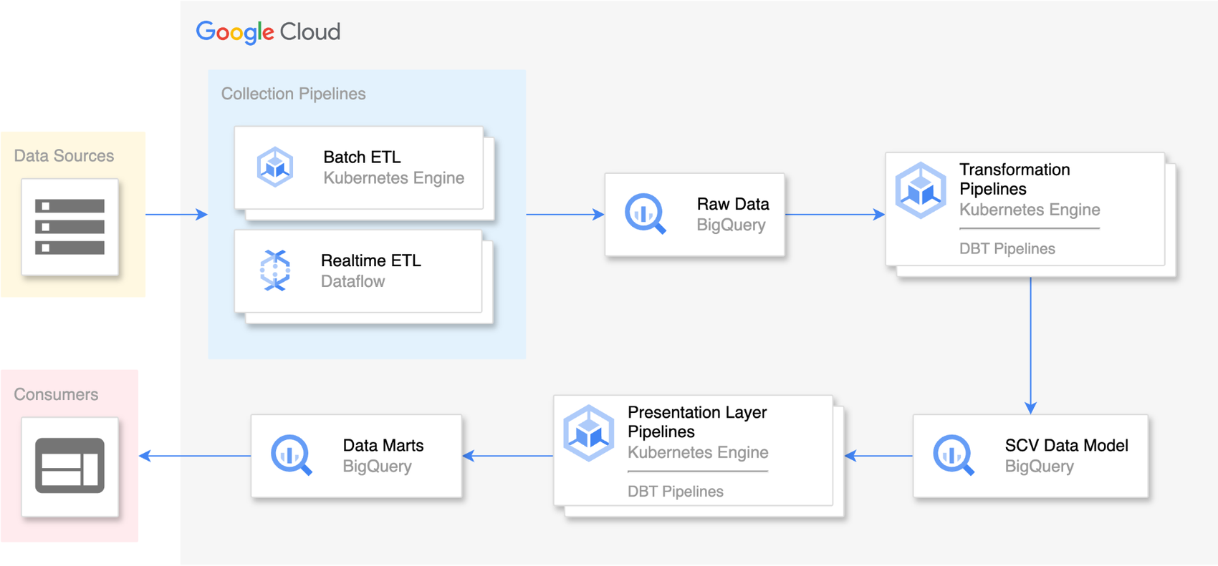Click "DBT Pipelines" in Transformation Pipelines card

tap(1007, 249)
